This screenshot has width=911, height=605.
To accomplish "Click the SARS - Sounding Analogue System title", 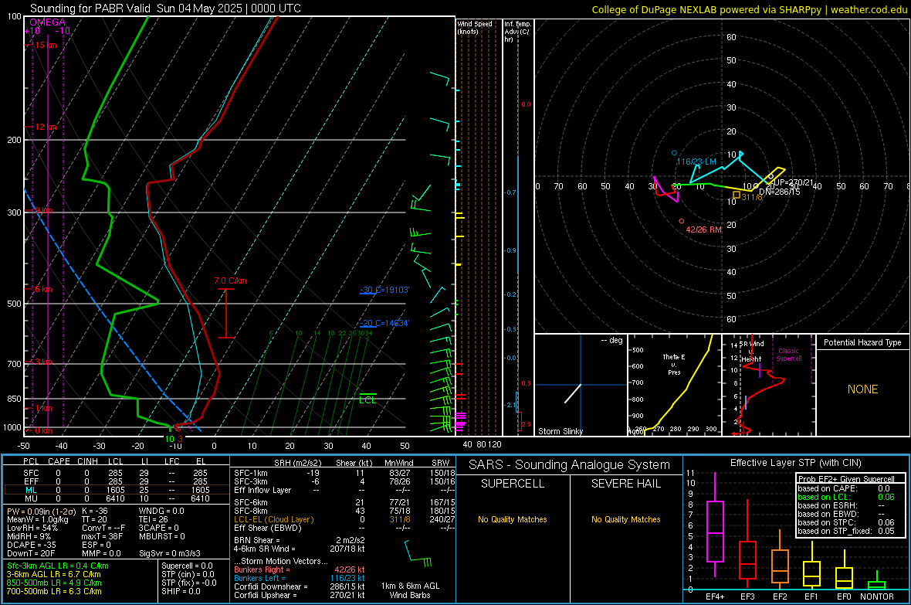I will tap(569, 465).
